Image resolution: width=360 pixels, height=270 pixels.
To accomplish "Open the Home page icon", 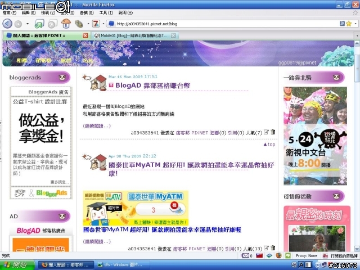I will (x=66, y=24).
